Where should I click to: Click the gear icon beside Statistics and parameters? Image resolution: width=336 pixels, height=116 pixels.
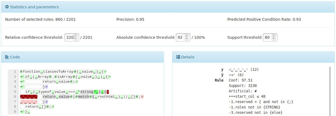(x=7, y=7)
